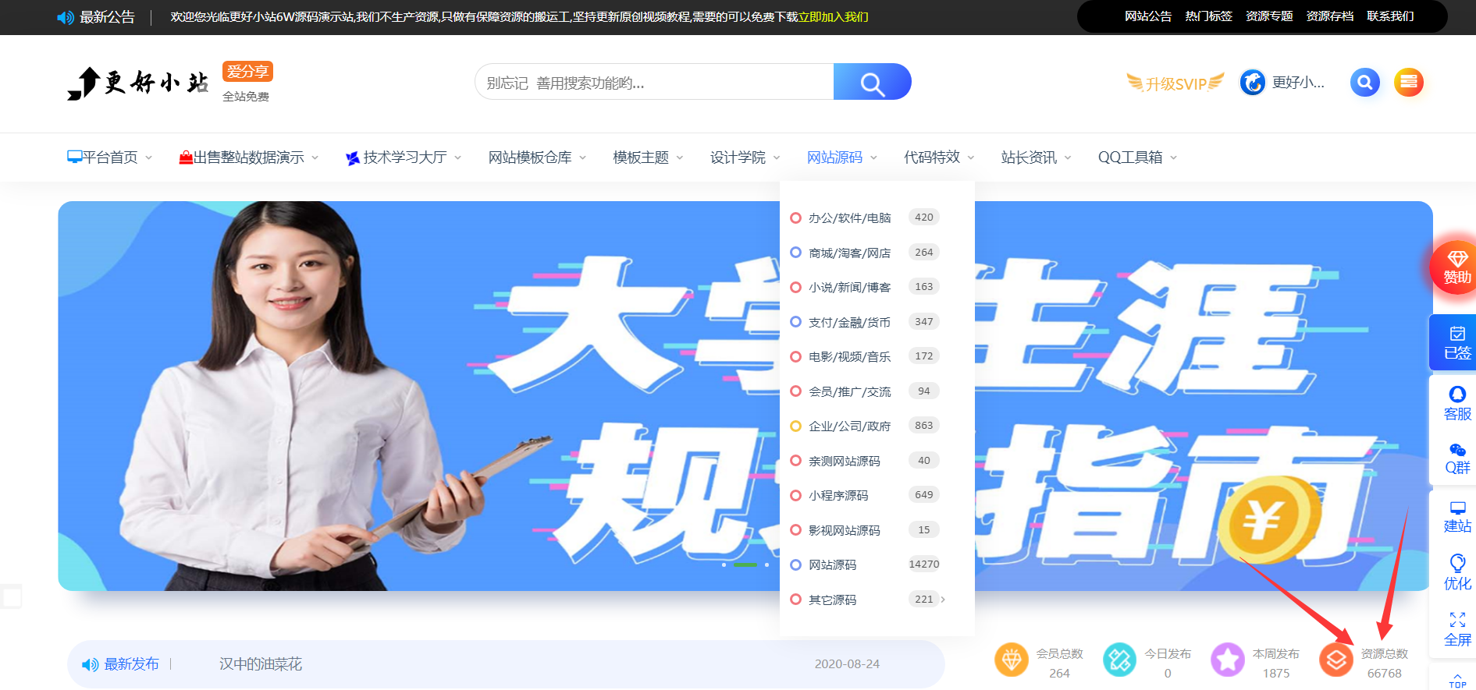Focus the search box 别忘记 善用搜索功能哟
This screenshot has height=690, width=1476.
tap(654, 82)
